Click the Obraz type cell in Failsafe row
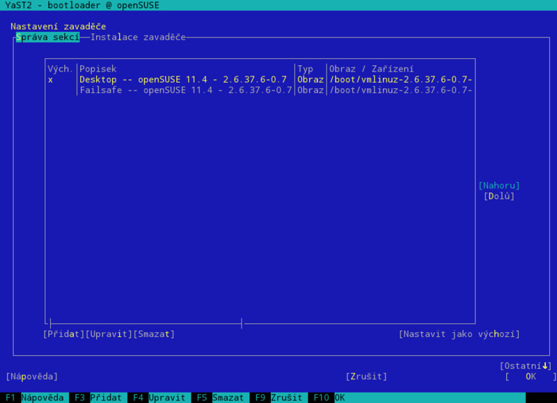The image size is (557, 403). (311, 90)
